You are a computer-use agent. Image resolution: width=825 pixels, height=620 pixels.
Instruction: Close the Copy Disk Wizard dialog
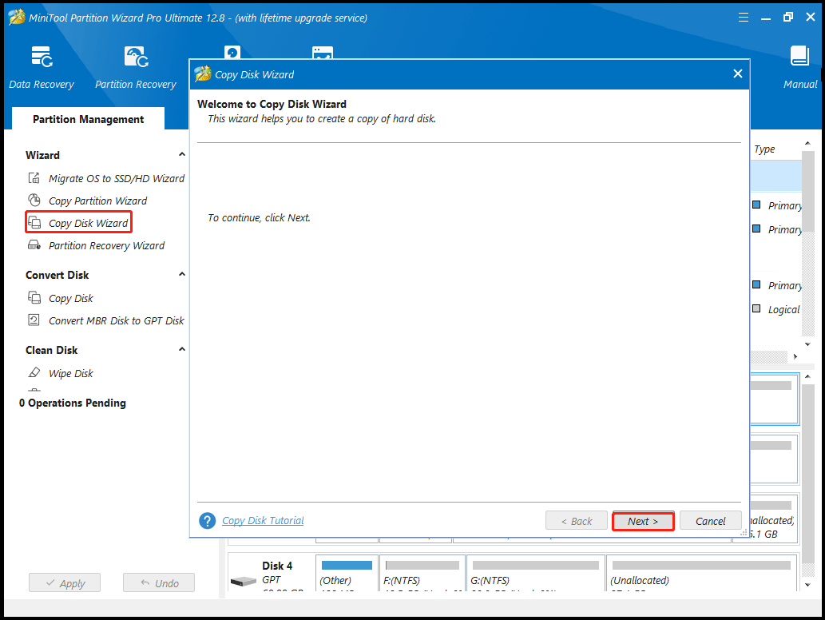(737, 74)
